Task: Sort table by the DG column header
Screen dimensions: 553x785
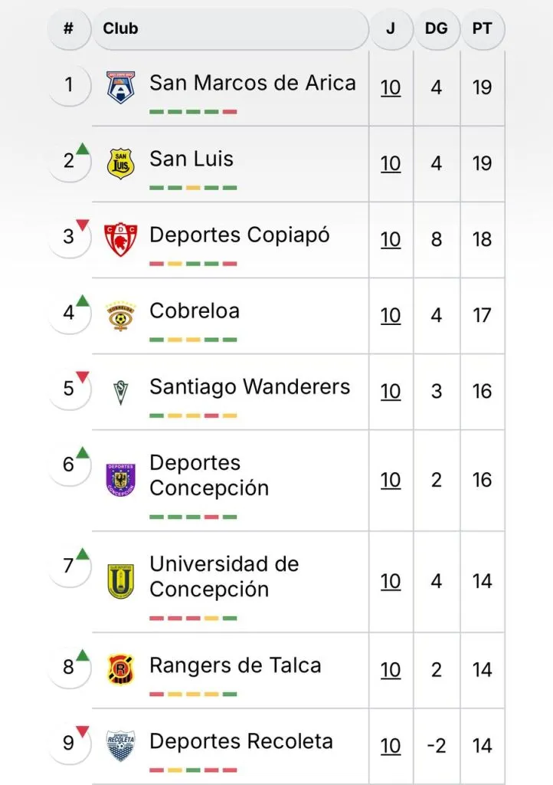Action: 436,29
